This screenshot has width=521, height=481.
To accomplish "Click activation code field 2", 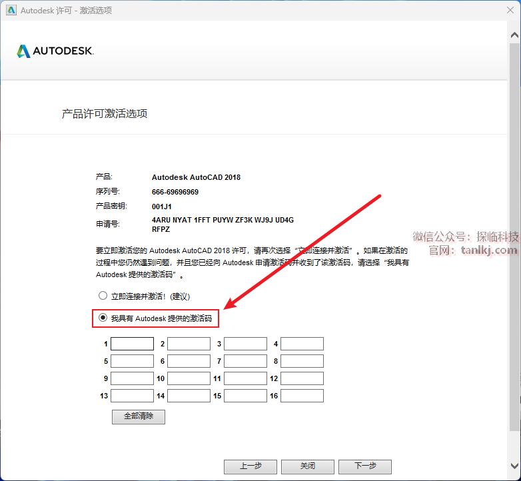I will click(x=189, y=344).
